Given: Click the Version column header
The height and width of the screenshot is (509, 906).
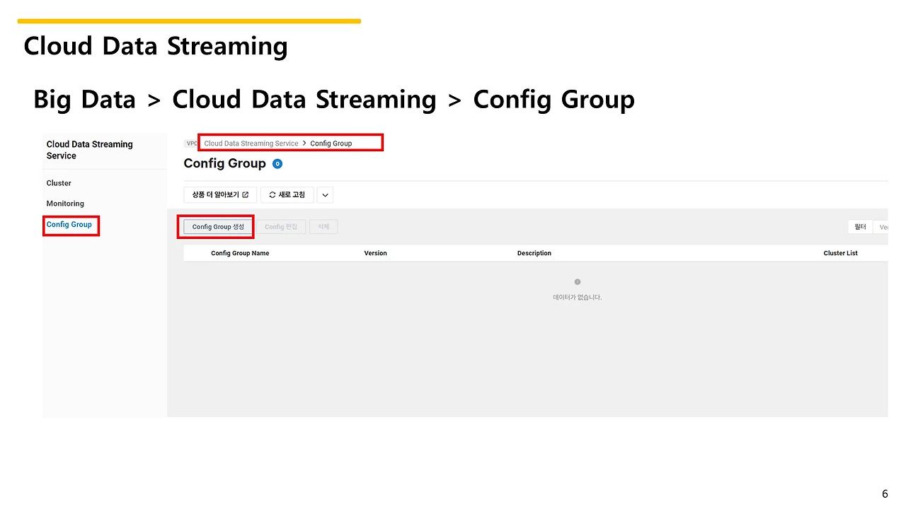Looking at the screenshot, I should 376,253.
